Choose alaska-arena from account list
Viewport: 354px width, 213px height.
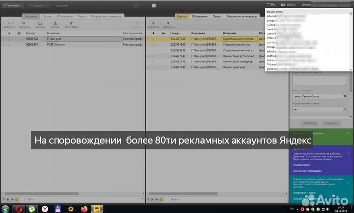coord(307,11)
